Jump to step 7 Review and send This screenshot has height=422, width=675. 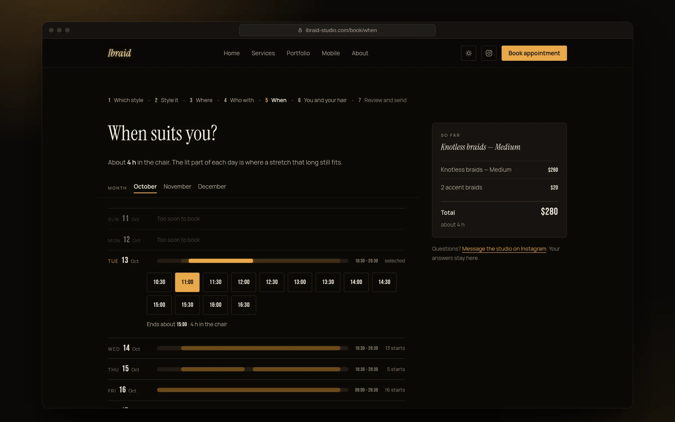[382, 100]
